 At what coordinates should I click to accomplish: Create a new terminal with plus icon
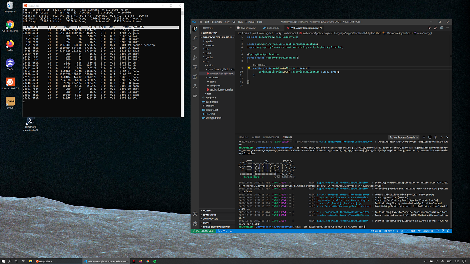(424, 137)
